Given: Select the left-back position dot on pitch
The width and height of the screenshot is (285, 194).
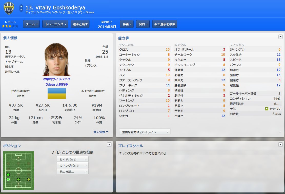Looking at the screenshot, I should tap(8, 179).
